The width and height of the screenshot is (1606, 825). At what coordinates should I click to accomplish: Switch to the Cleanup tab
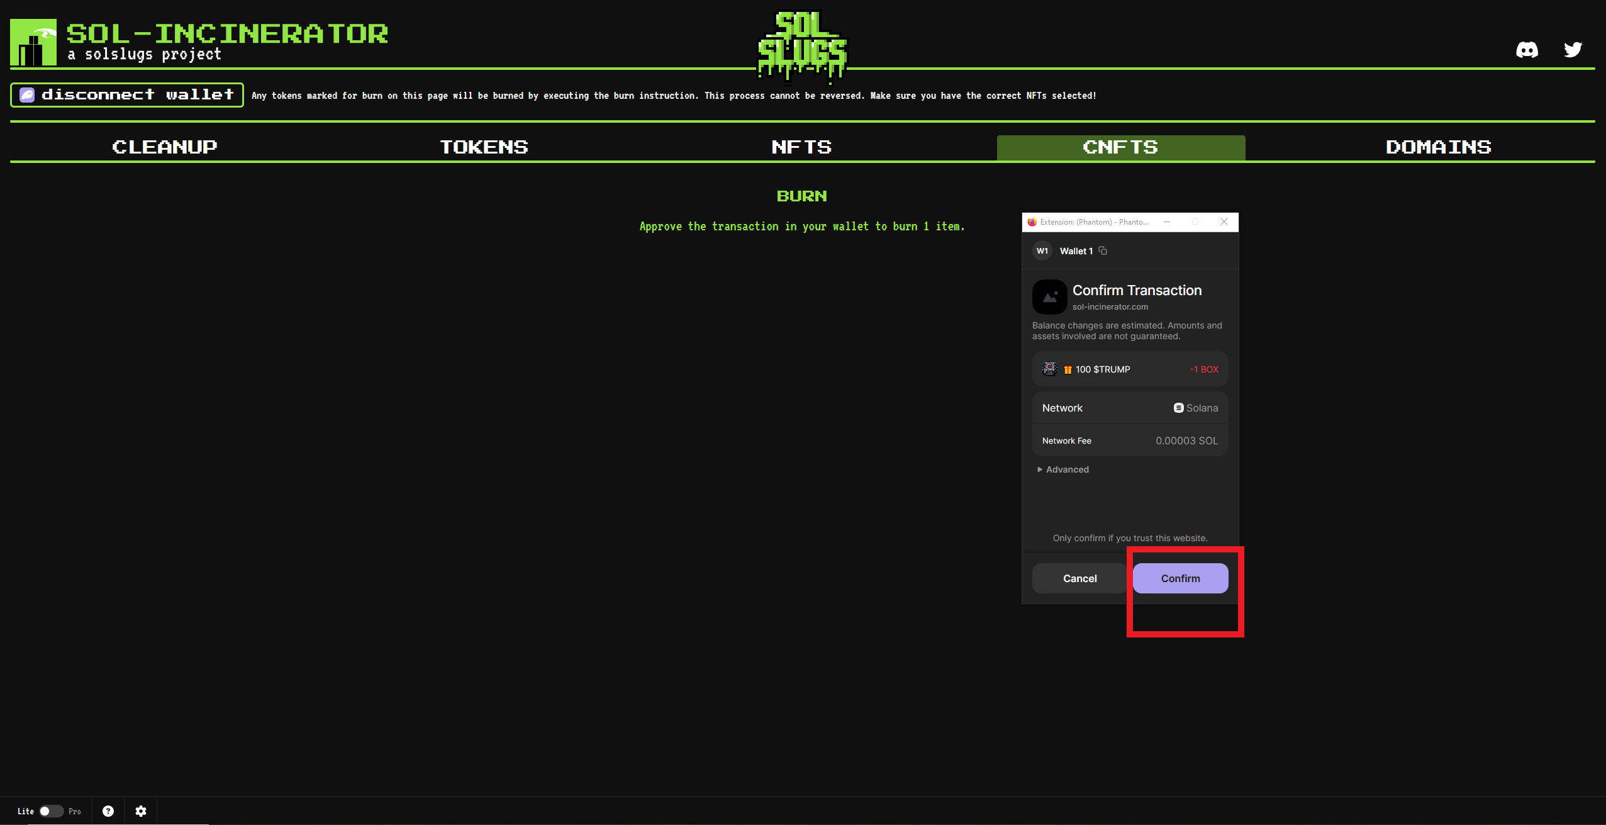165,147
